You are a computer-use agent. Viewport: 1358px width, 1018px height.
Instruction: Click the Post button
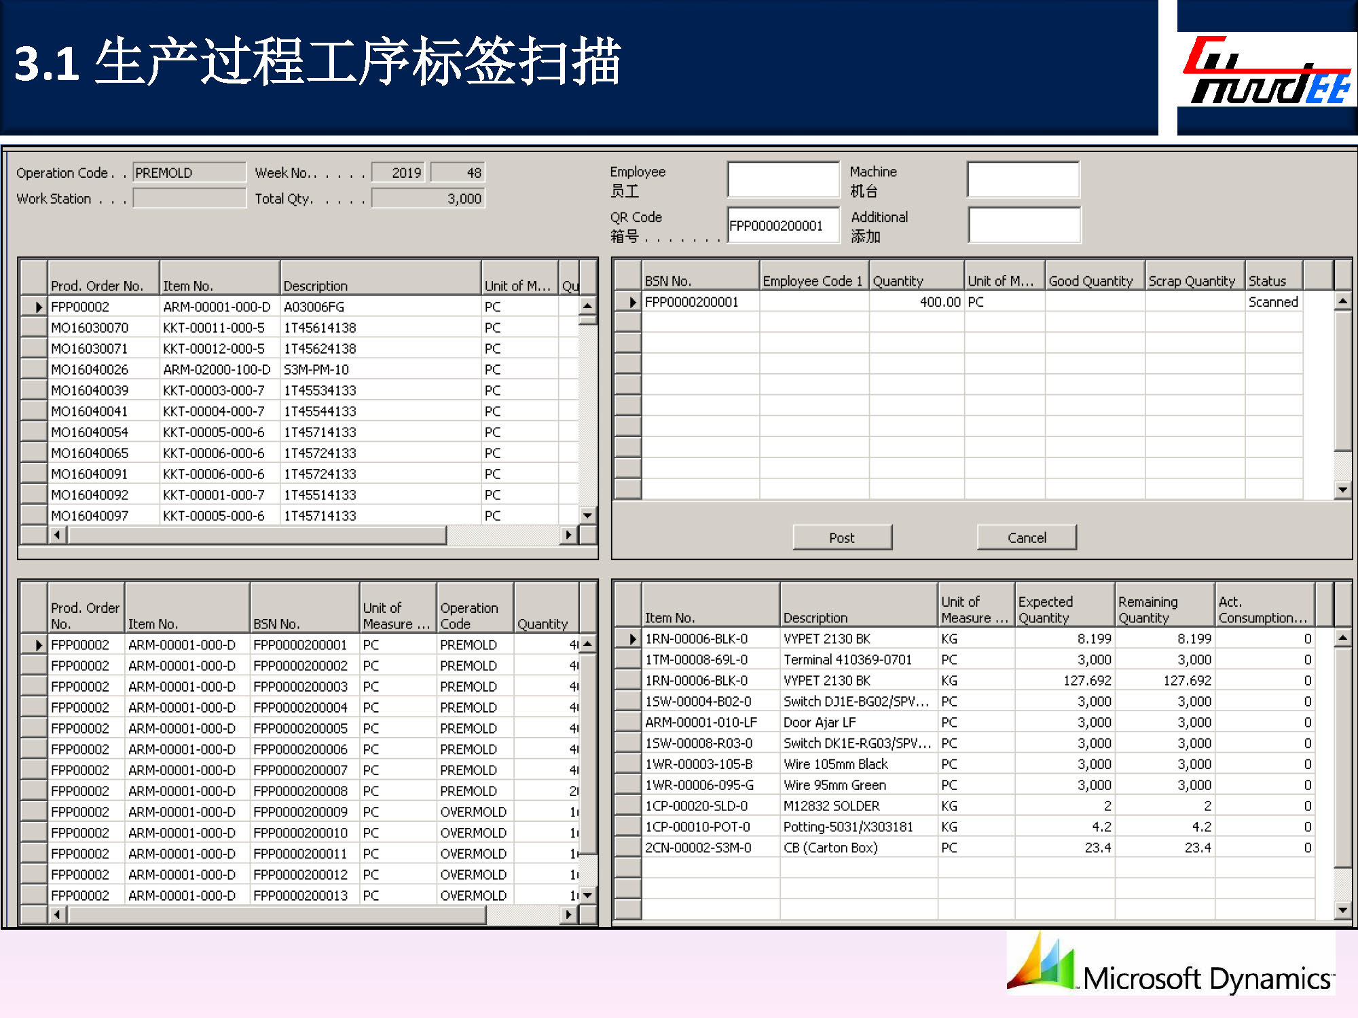(842, 538)
